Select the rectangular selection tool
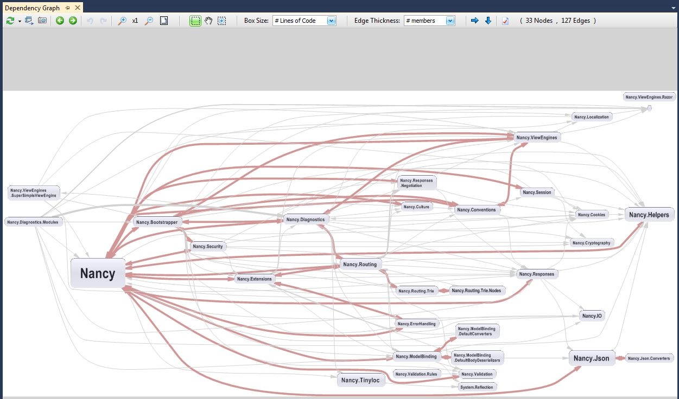This screenshot has height=399, width=679. coord(195,21)
